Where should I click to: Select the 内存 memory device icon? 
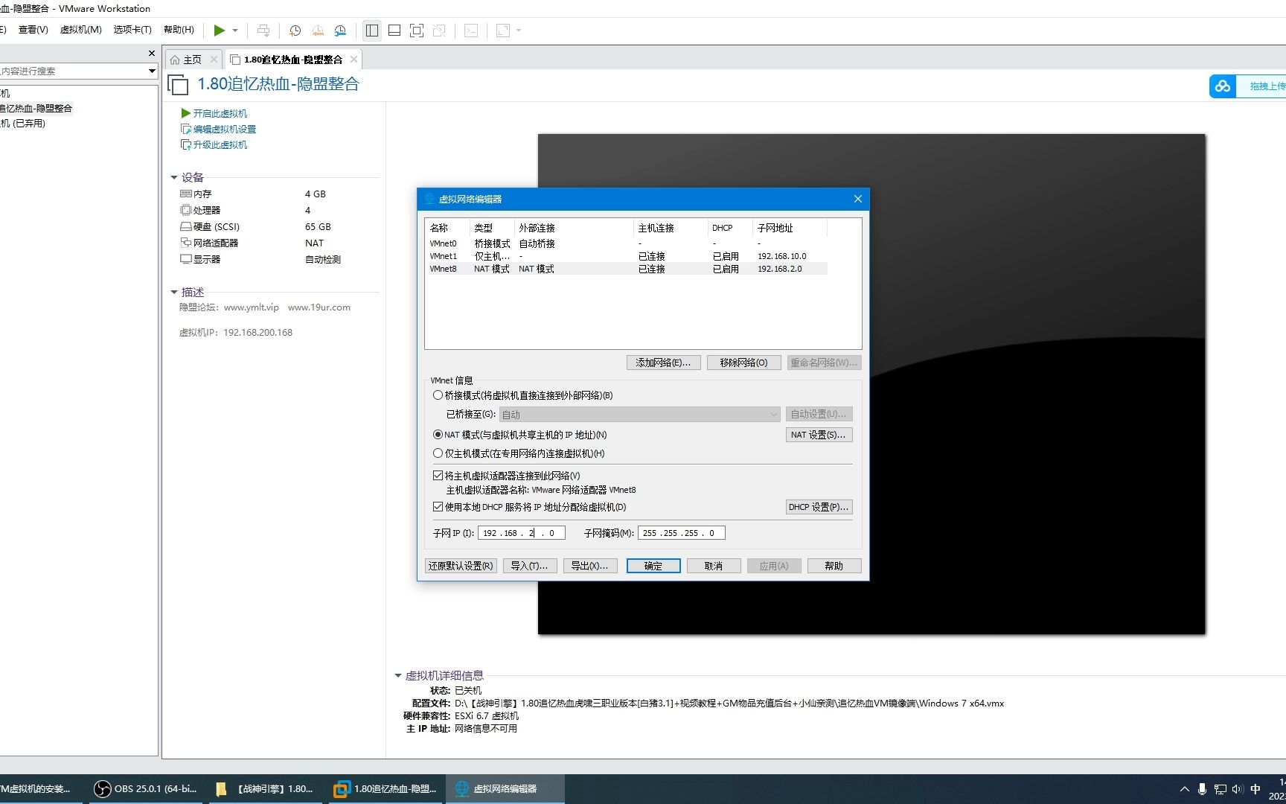pos(186,194)
